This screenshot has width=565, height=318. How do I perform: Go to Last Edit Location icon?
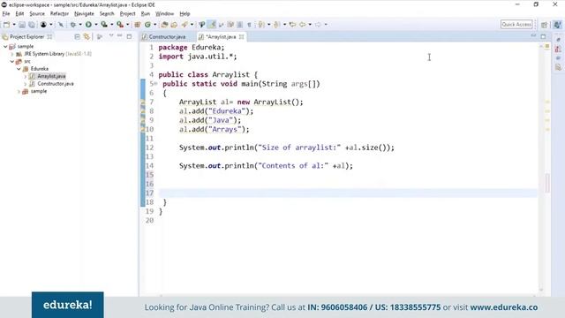click(292, 25)
